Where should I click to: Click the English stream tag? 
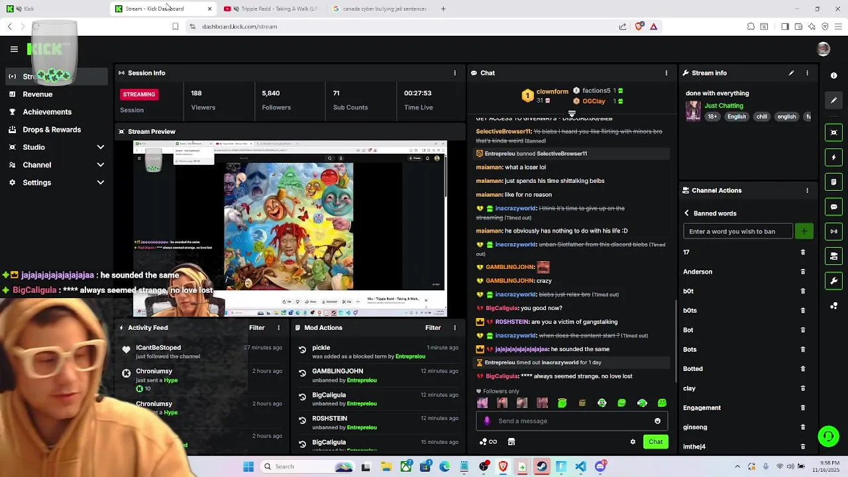click(737, 117)
